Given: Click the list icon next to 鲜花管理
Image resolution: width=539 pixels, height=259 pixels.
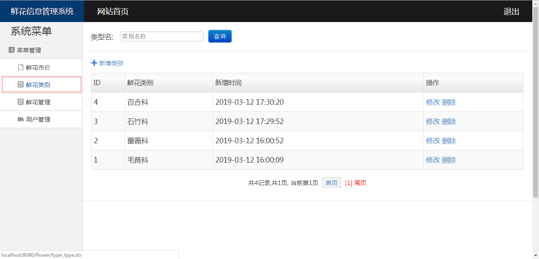Looking at the screenshot, I should pos(21,102).
